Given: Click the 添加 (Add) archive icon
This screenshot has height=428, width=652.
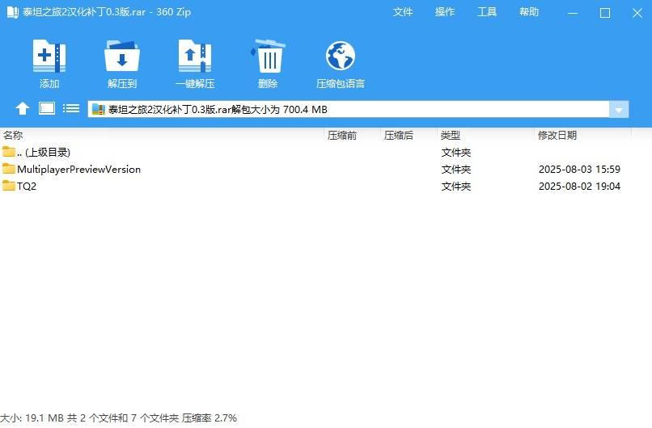Looking at the screenshot, I should point(49,57).
